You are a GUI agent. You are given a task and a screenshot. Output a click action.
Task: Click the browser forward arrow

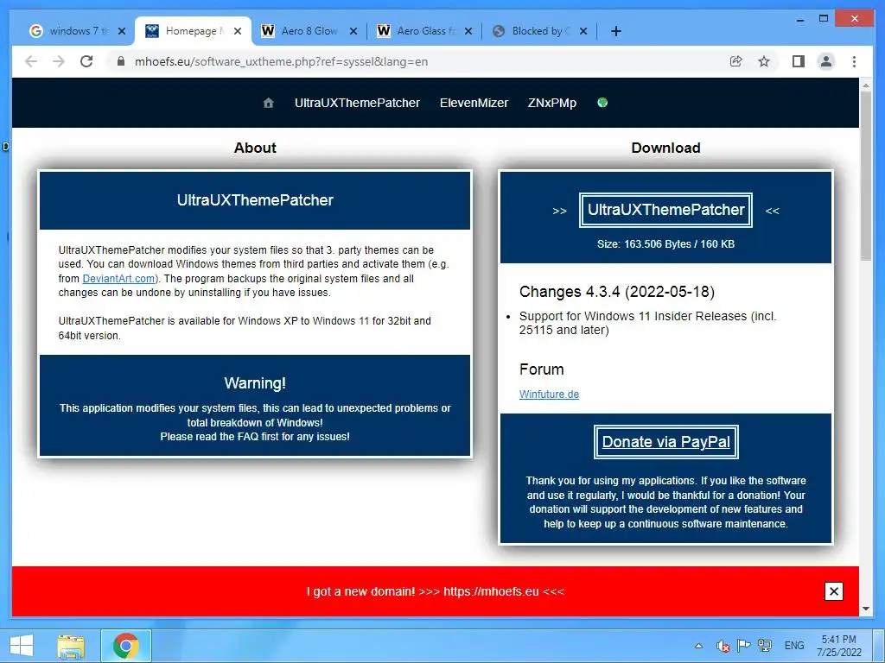point(59,61)
